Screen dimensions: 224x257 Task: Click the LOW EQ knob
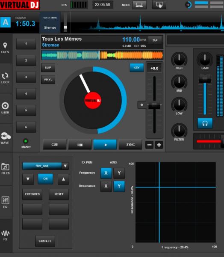coord(179,105)
